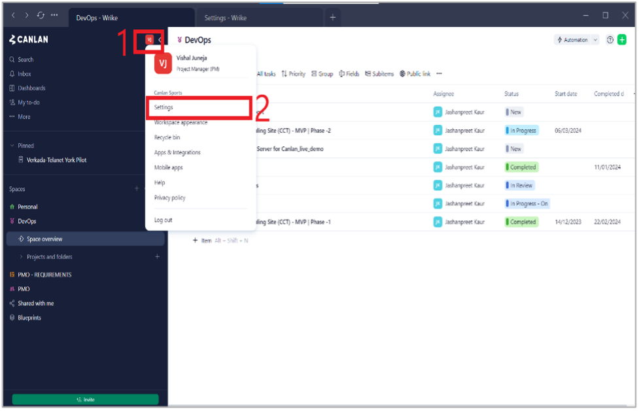This screenshot has width=639, height=411.
Task: Expand the More sidebar options
Action: click(x=20, y=116)
